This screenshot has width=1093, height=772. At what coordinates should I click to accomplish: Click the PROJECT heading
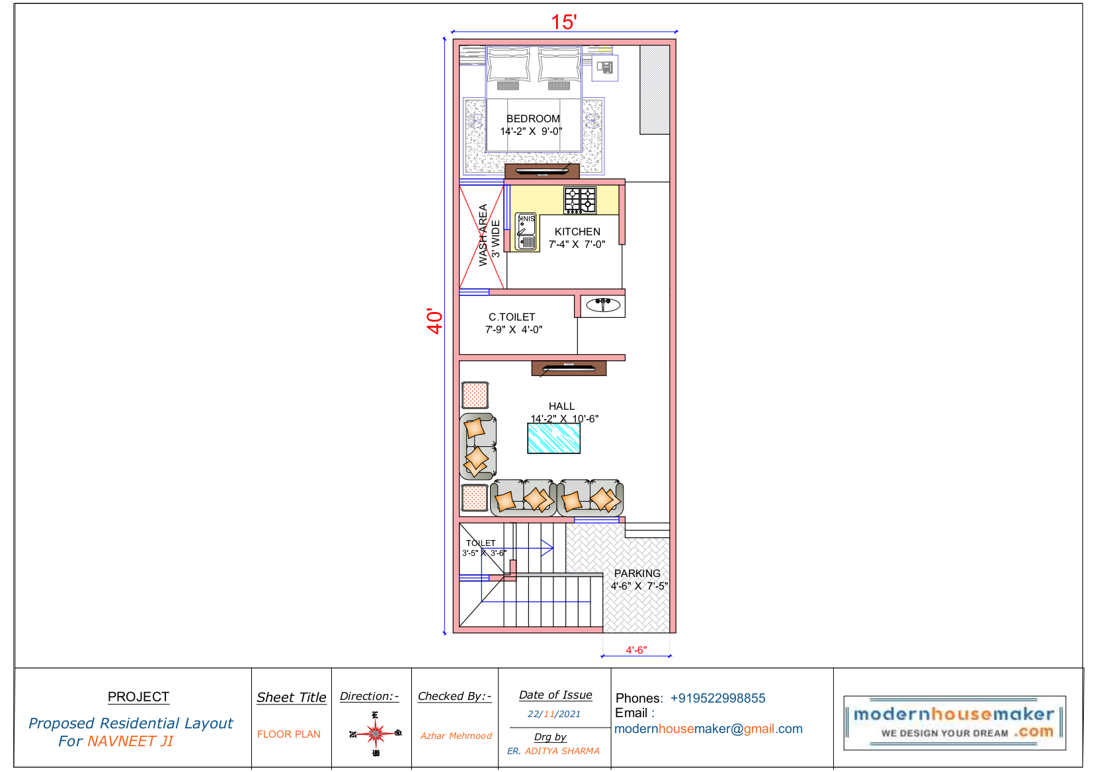138,697
